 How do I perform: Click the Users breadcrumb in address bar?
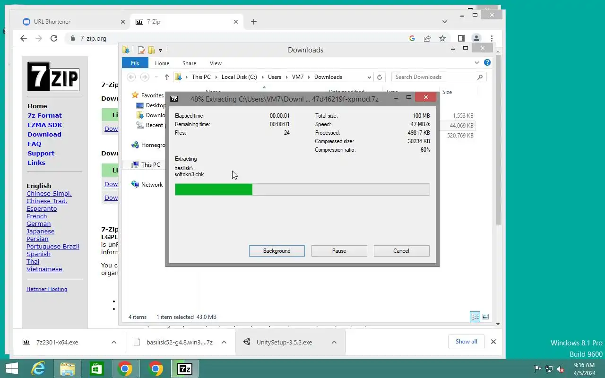pyautogui.click(x=275, y=77)
